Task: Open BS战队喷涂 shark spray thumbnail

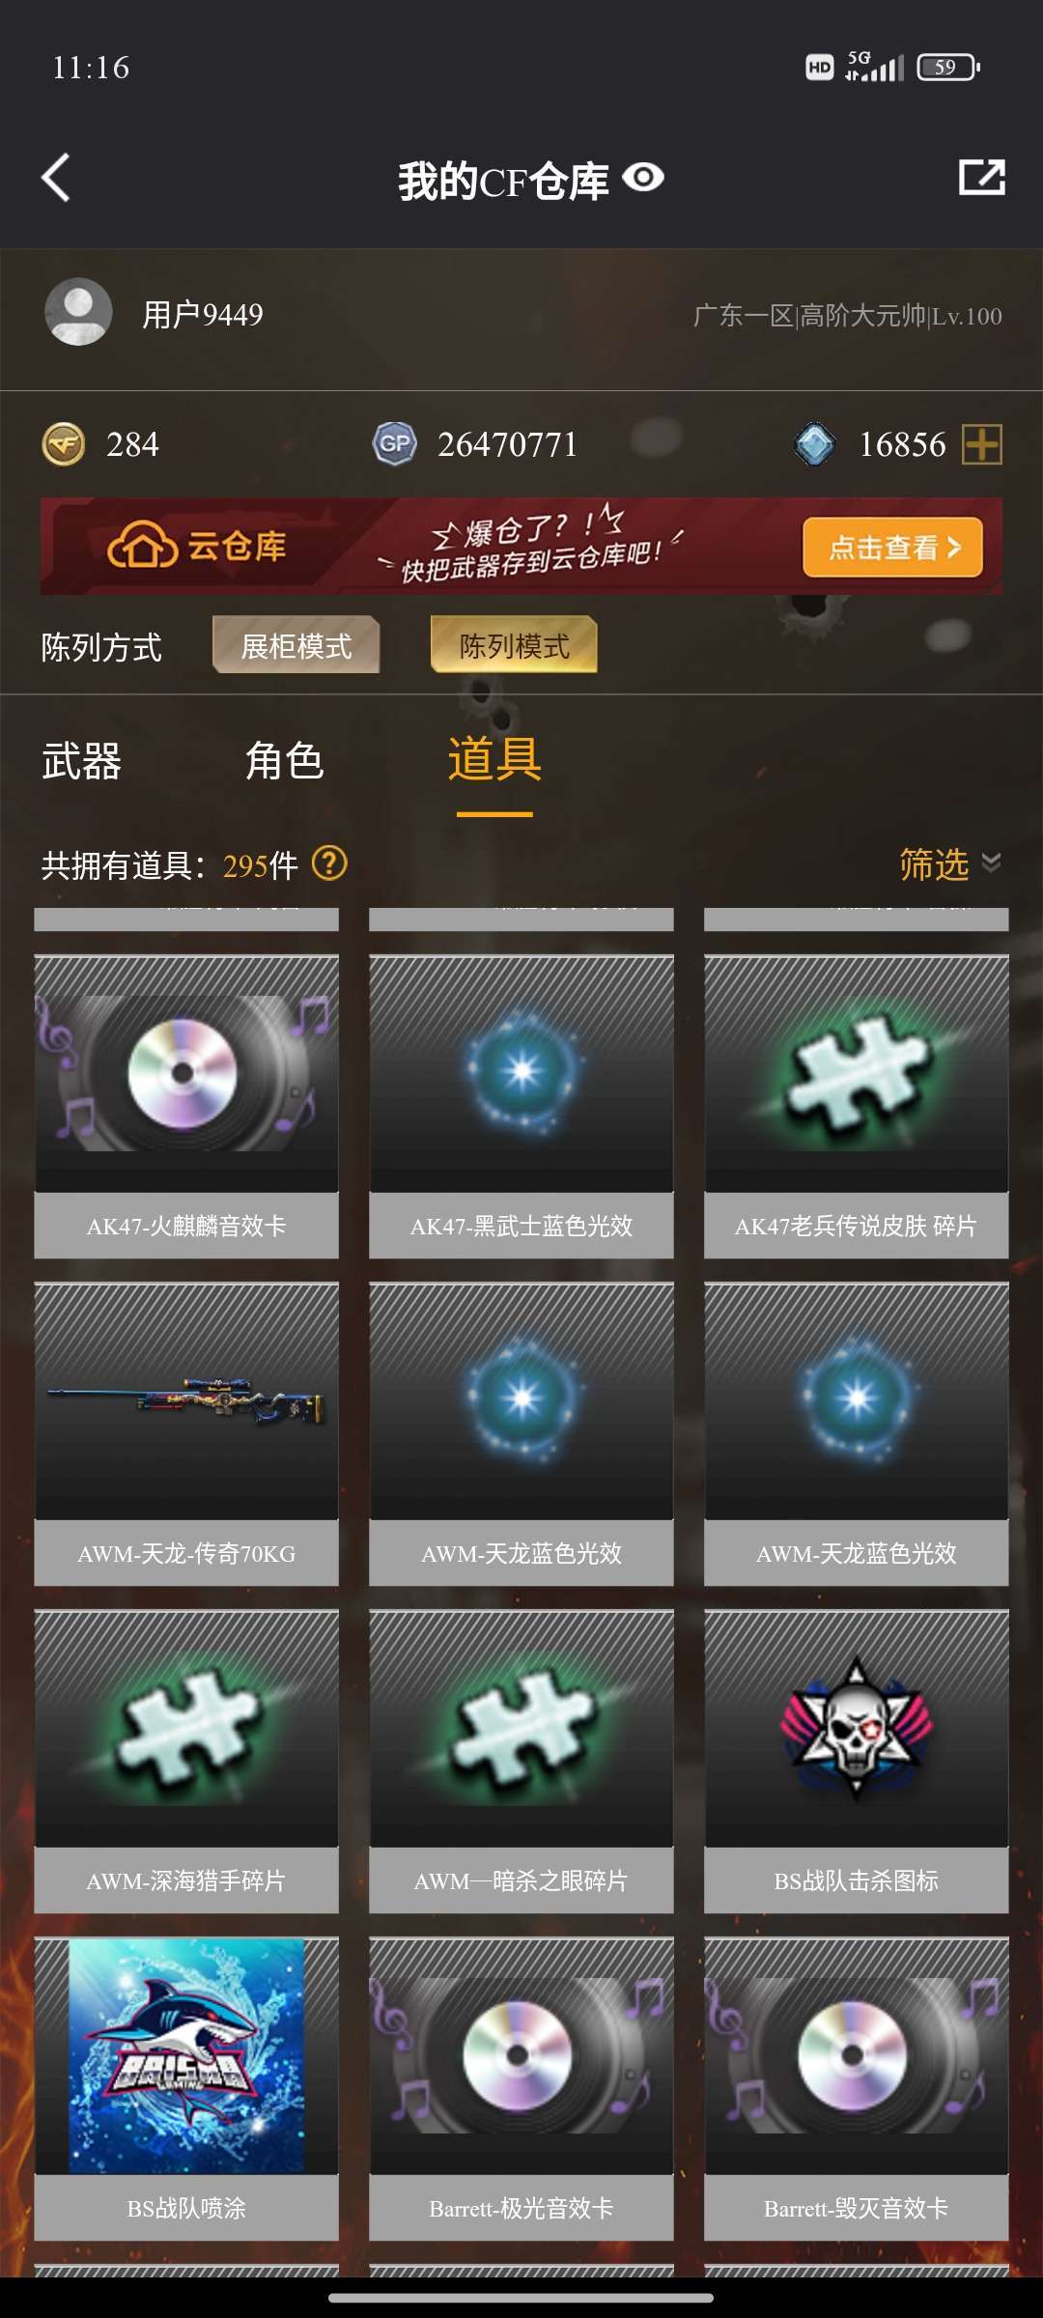Action: [186, 2056]
